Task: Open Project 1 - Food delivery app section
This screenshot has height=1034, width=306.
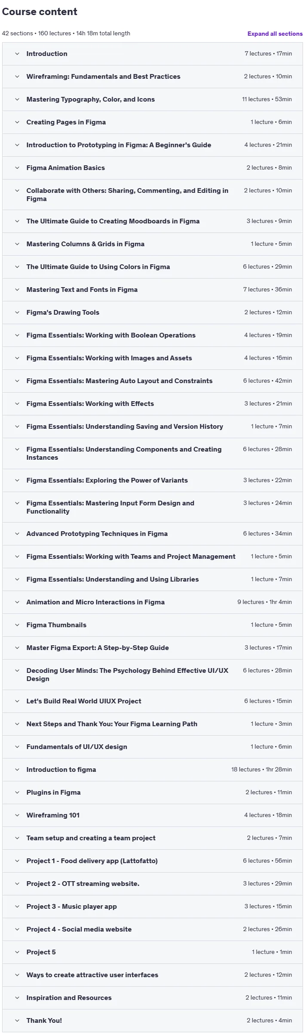Action: coord(153,861)
